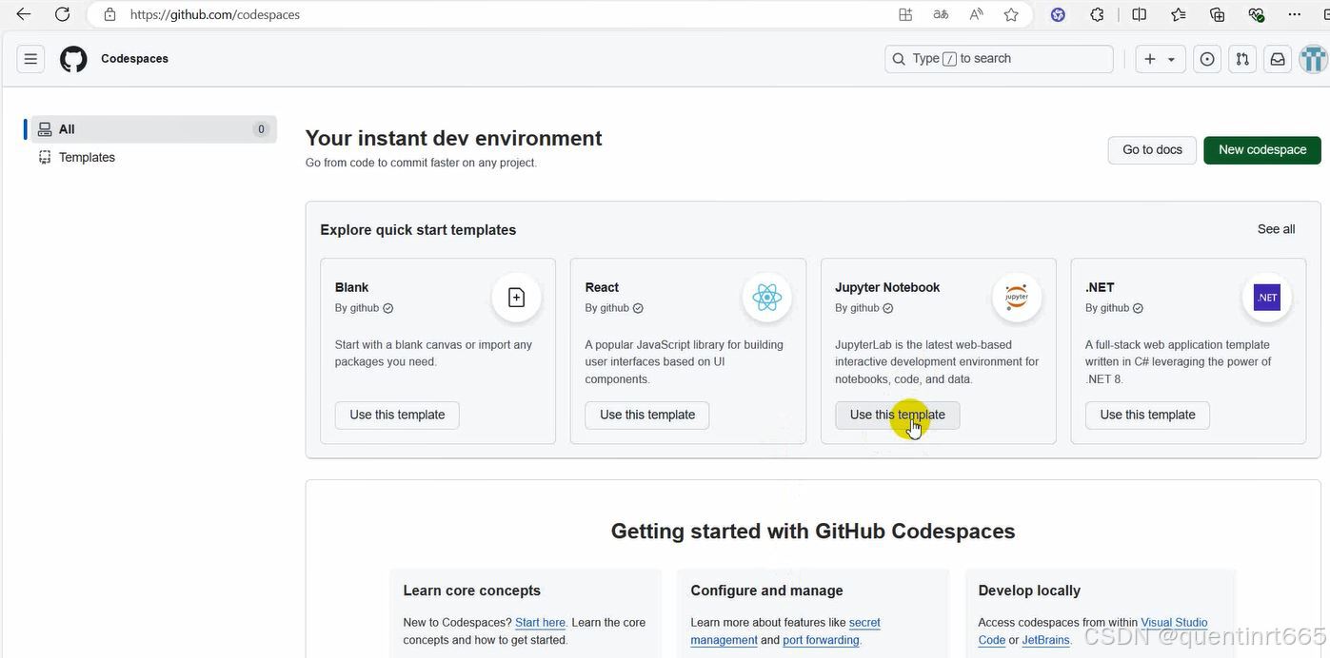This screenshot has height=658, width=1330.
Task: Refresh the current page
Action: click(62, 14)
